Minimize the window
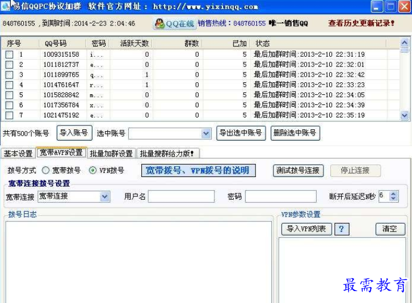Screen dimensions: 412x303 click(376, 7)
